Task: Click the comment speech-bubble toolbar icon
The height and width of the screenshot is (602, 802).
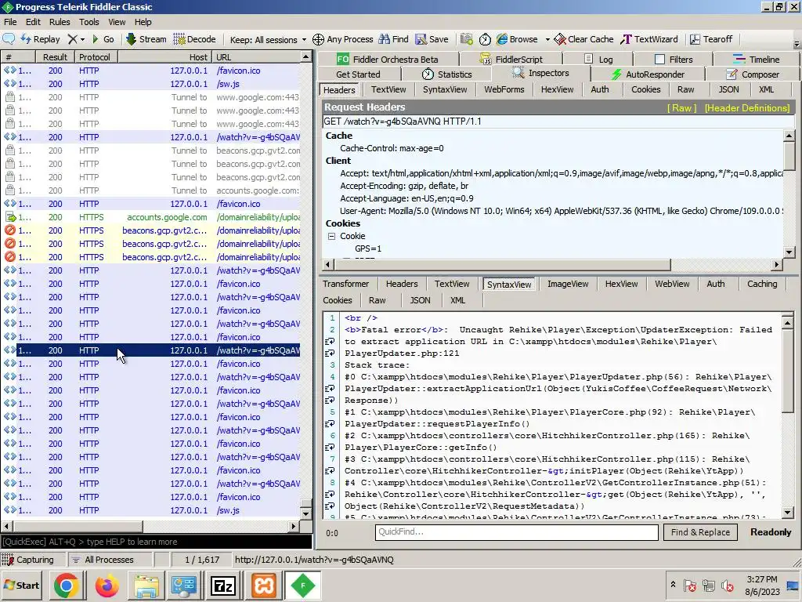Action: (9, 39)
